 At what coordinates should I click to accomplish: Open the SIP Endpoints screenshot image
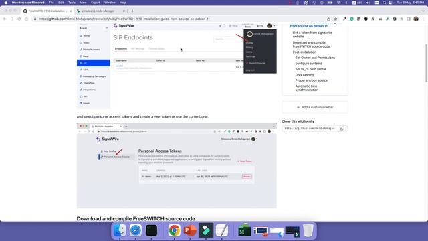[x=177, y=66]
